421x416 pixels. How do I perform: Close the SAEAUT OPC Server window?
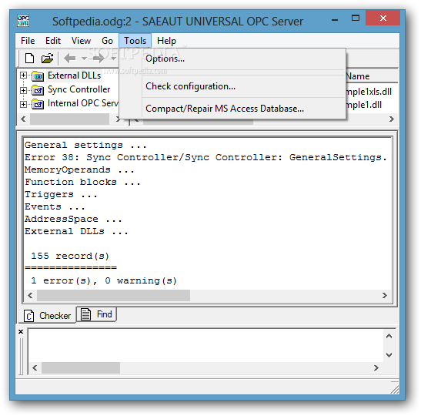point(383,18)
